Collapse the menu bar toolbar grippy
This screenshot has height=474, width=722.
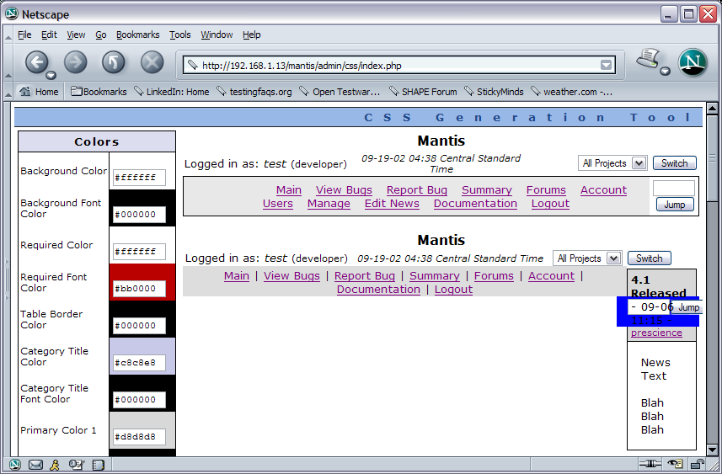pyautogui.click(x=8, y=36)
